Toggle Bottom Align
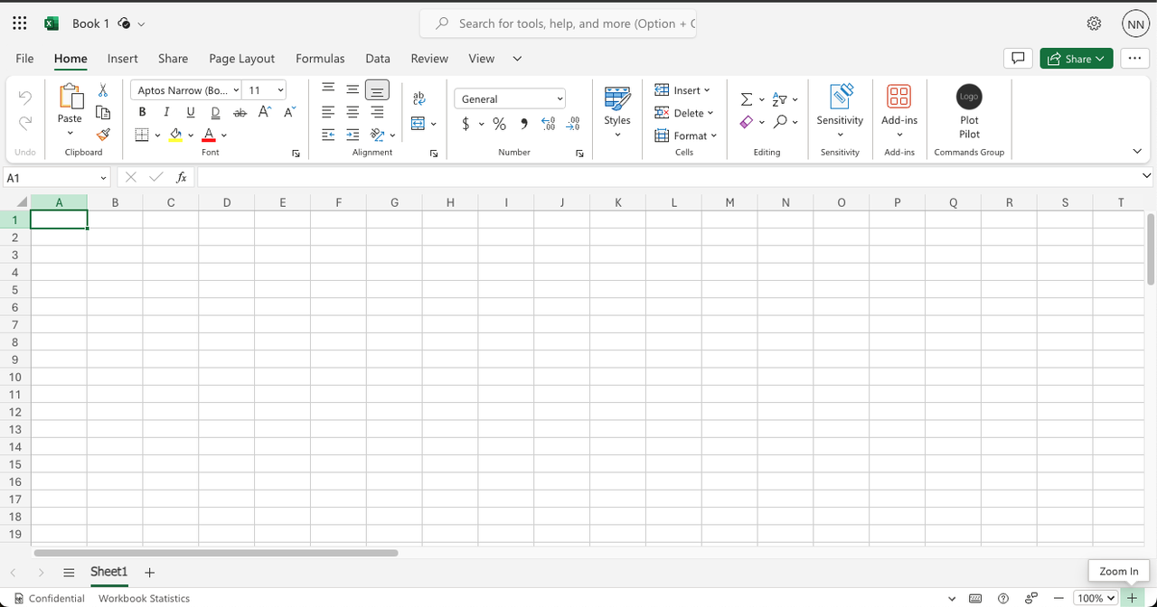 click(x=377, y=90)
